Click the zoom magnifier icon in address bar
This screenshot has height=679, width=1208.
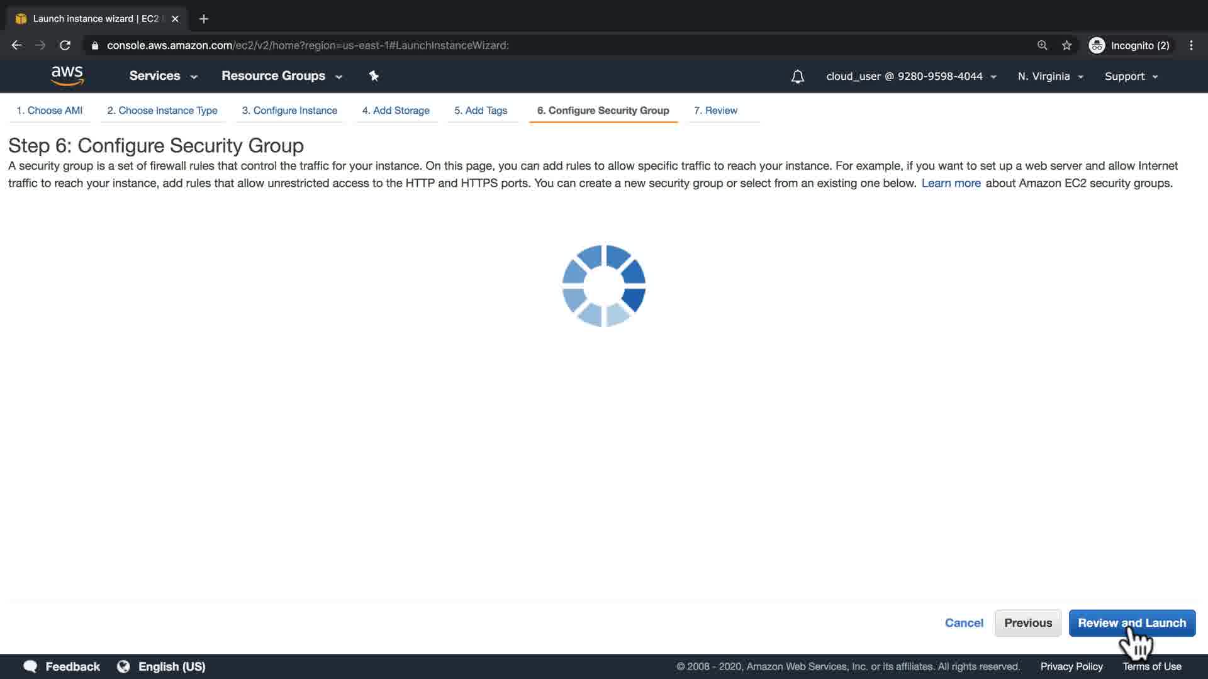(1043, 45)
